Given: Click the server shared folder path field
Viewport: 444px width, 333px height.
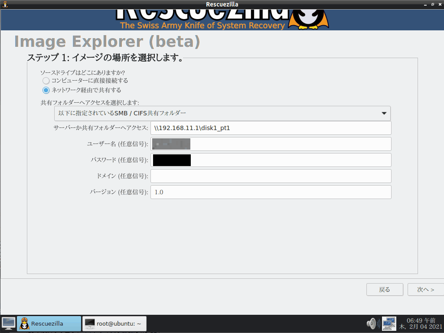Looking at the screenshot, I should 271,128.
